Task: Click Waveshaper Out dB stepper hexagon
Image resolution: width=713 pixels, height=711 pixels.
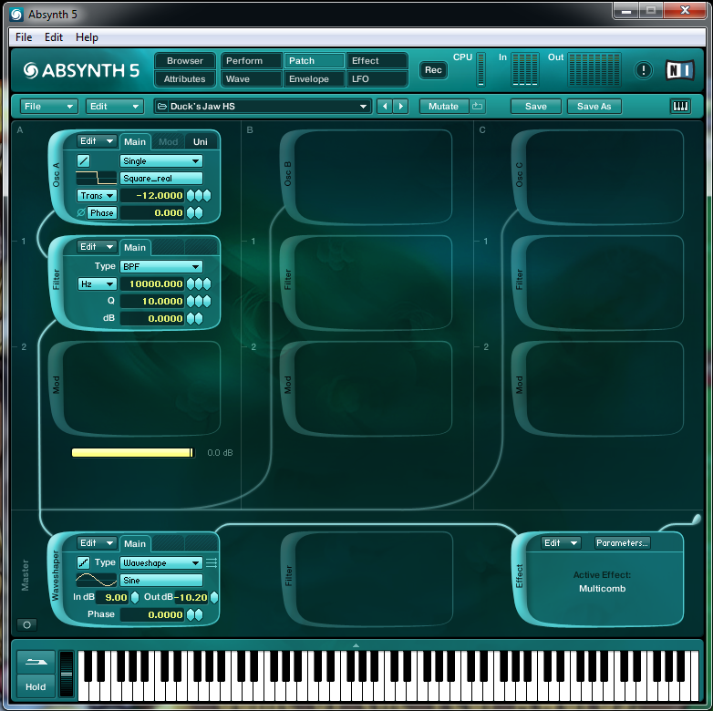Action: [213, 597]
